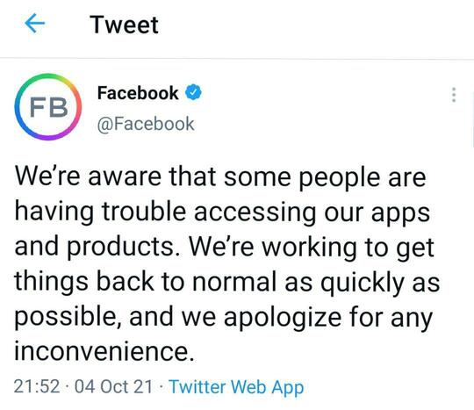
Task: Tap the FB letters inside avatar
Action: [48, 107]
